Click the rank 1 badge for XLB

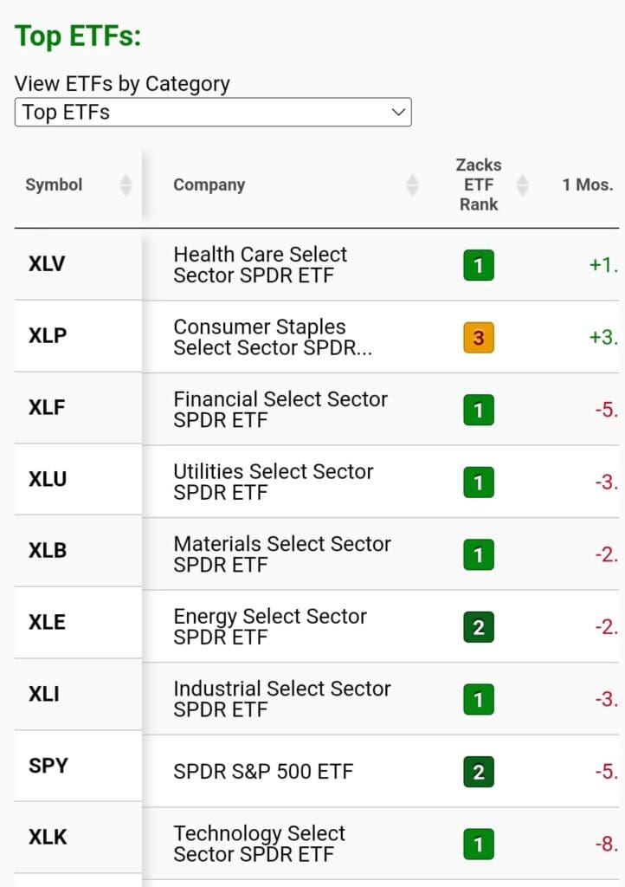[x=478, y=554]
